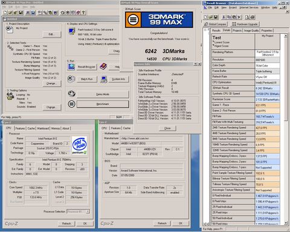Open About tab in left CPU-Z window
Screen dimensions: 290x232
66,128
